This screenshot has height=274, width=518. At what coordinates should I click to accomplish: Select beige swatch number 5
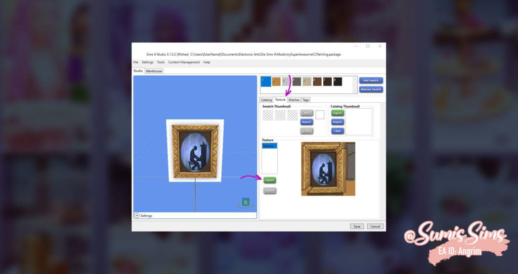307,81
